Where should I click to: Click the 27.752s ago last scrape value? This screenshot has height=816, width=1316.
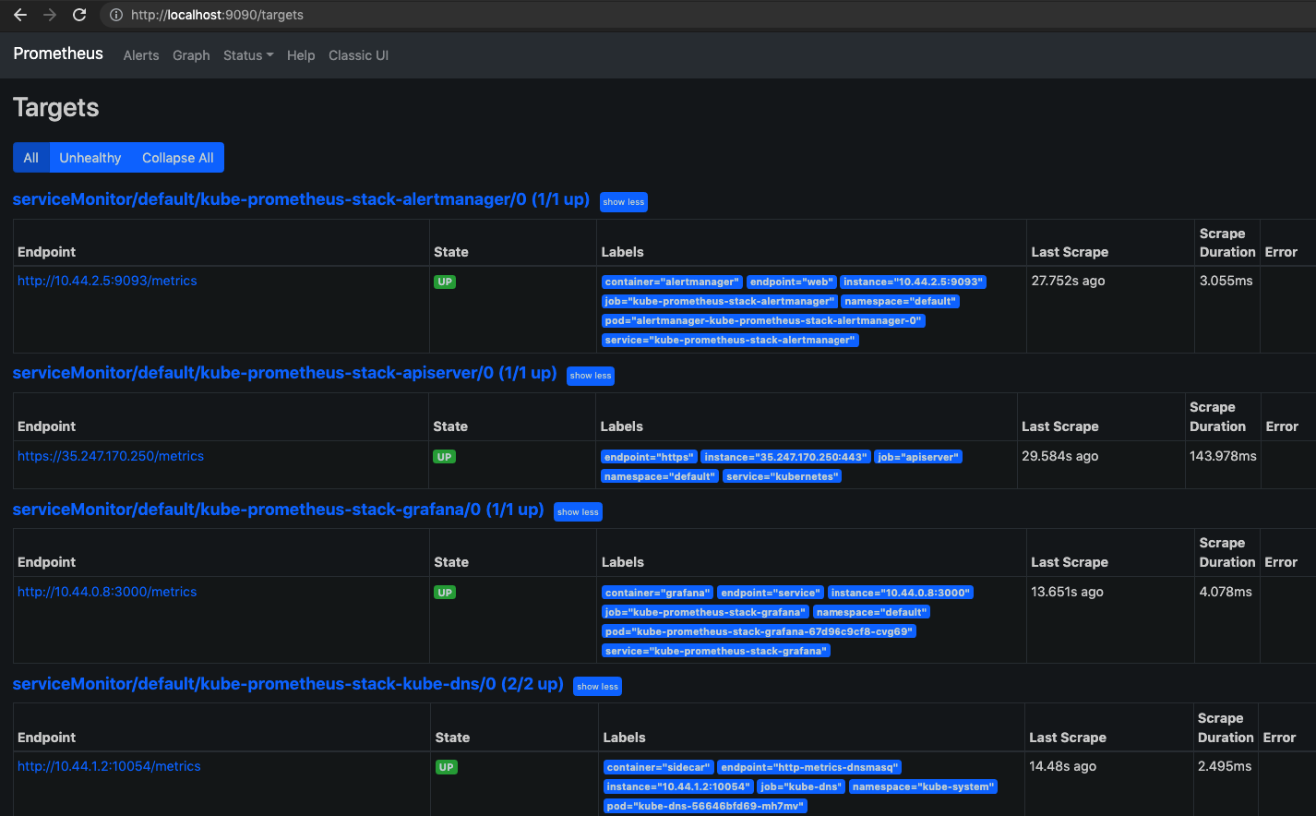coord(1068,281)
